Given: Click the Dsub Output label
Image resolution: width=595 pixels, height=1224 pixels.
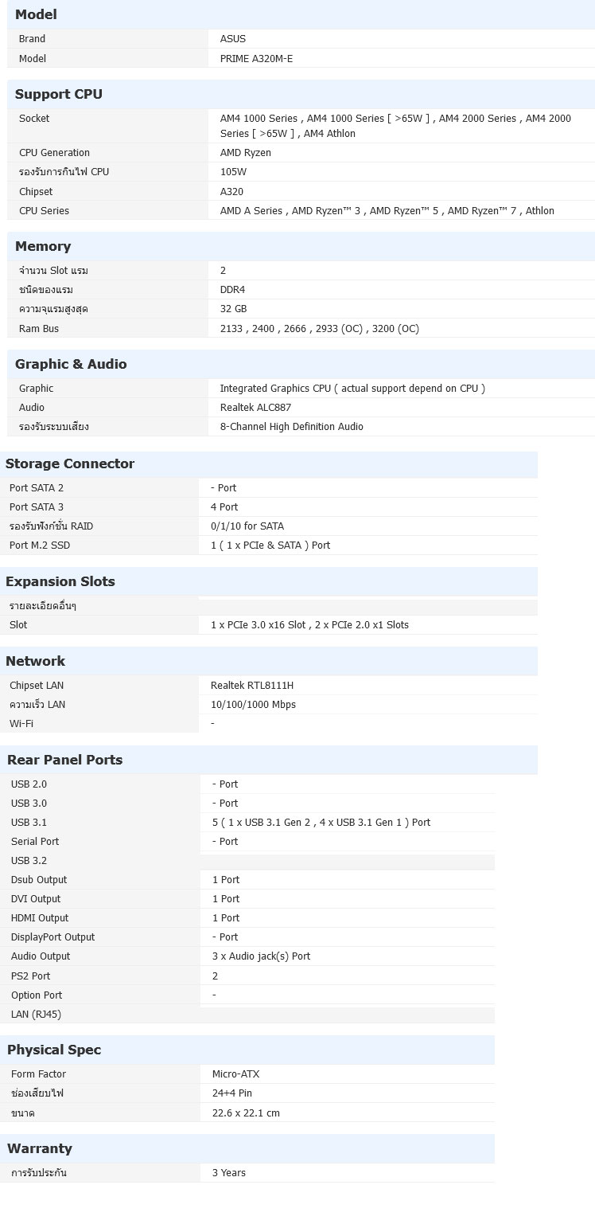Looking at the screenshot, I should click(x=39, y=880).
